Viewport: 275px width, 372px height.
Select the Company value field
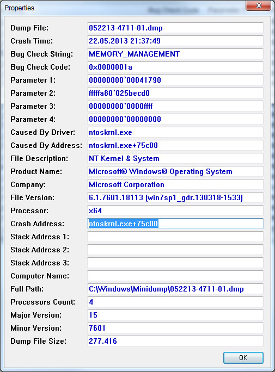(x=175, y=184)
